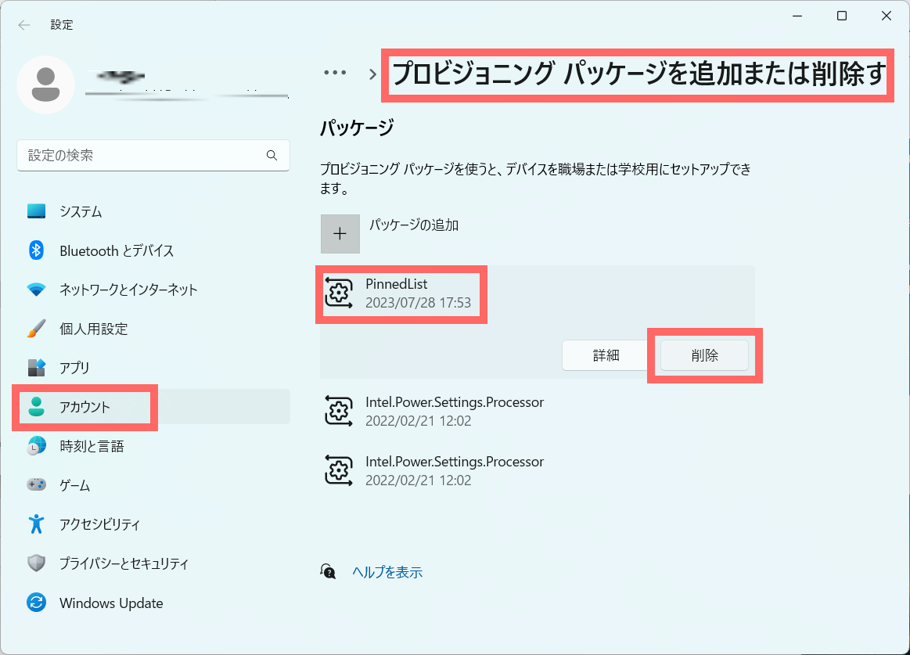Click the 個人用設定 brush icon
The height and width of the screenshot is (655, 910).
(36, 329)
